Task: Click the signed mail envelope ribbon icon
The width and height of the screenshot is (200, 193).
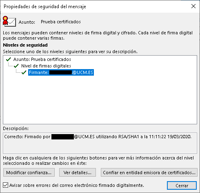Action: [x=9, y=21]
